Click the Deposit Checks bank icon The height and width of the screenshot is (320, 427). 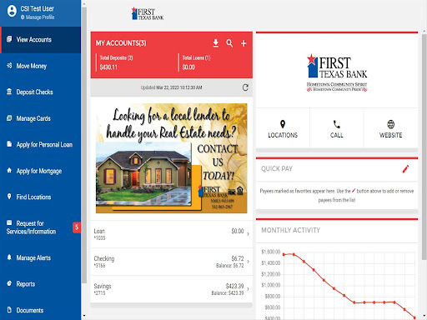[9, 92]
